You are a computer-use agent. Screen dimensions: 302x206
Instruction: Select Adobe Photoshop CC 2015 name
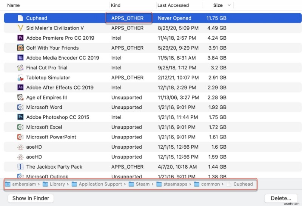point(58,117)
